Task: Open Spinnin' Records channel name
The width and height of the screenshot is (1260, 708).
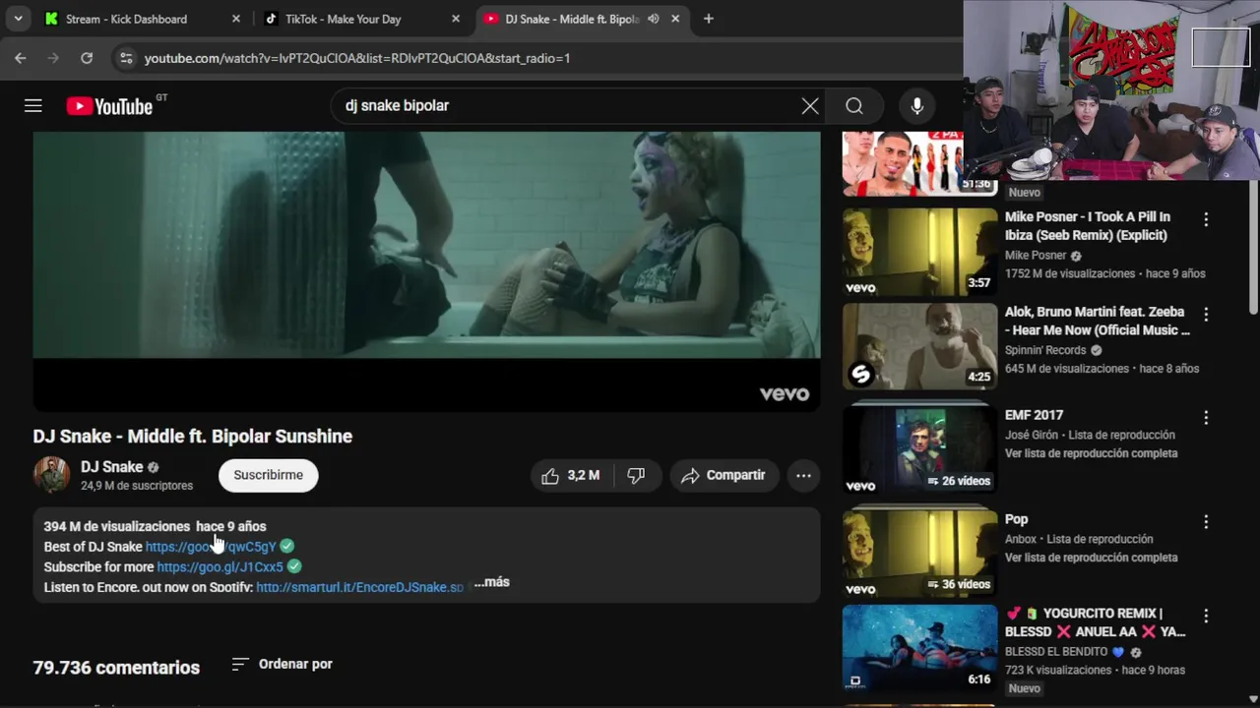Action: (x=1045, y=350)
